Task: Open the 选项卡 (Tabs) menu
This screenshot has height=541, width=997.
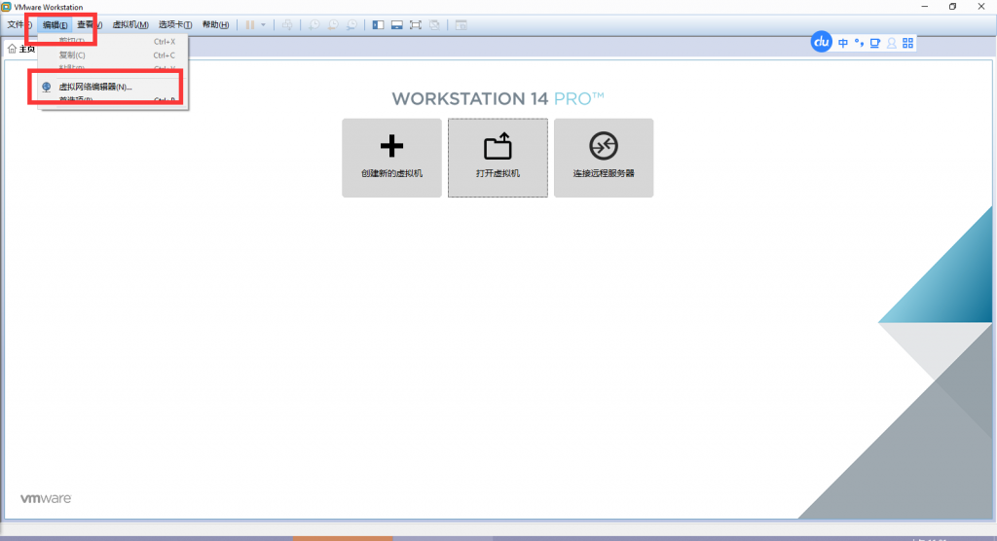Action: click(x=175, y=24)
